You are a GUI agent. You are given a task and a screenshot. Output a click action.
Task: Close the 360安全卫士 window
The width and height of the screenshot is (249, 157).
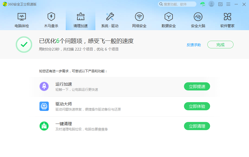click(244, 4)
